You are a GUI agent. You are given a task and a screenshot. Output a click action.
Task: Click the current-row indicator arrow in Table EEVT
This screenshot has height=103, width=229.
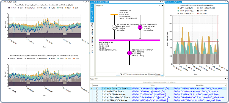[92, 88]
